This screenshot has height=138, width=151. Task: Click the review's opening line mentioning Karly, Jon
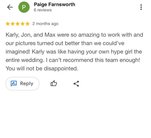coord(74,35)
